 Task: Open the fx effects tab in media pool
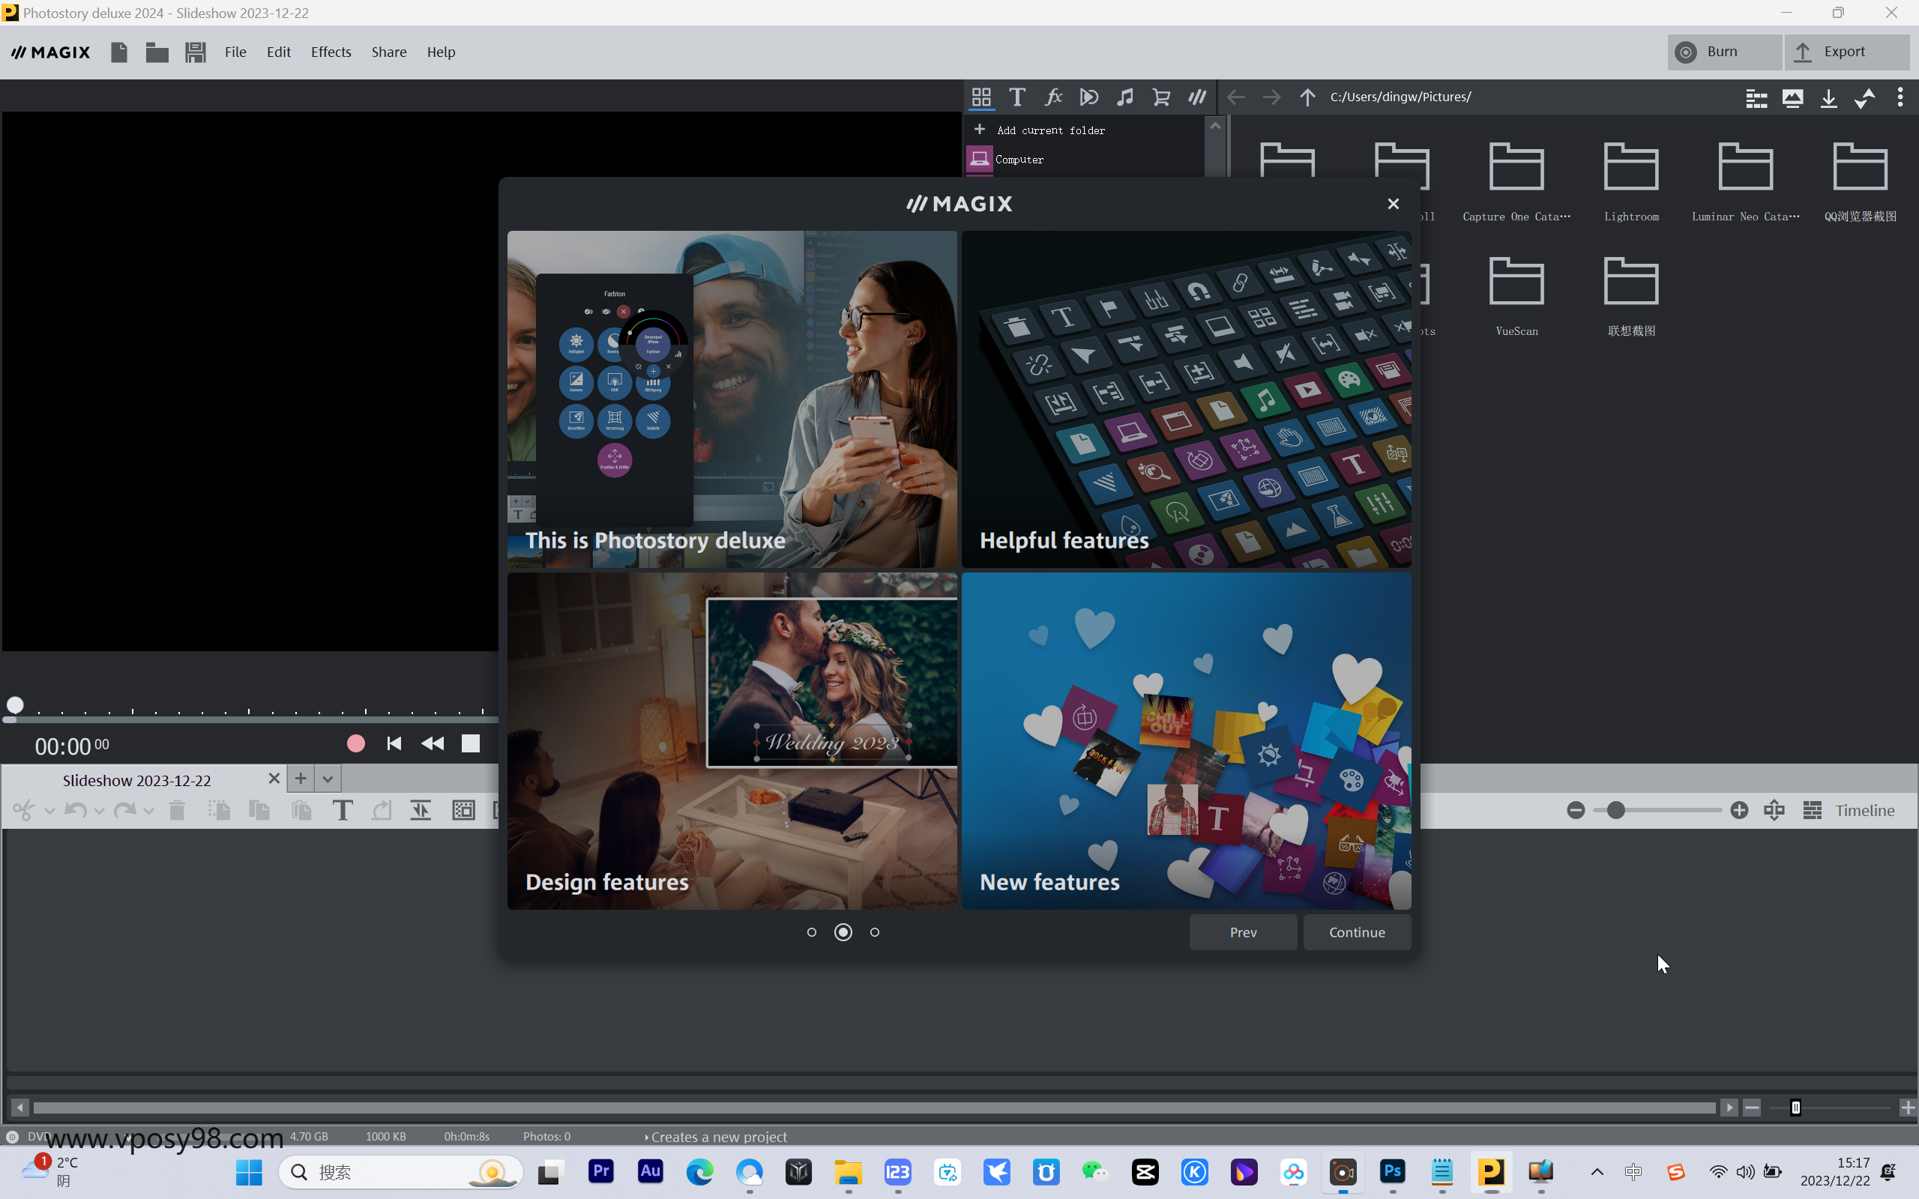pos(1053,97)
